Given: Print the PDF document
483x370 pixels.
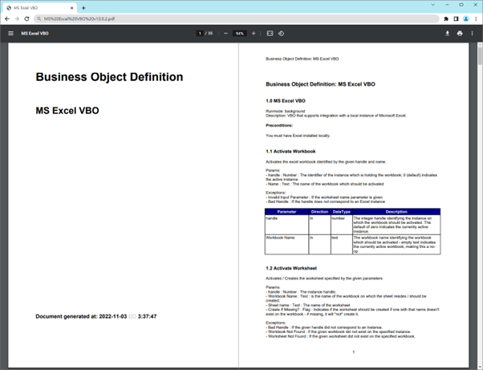Looking at the screenshot, I should click(460, 33).
